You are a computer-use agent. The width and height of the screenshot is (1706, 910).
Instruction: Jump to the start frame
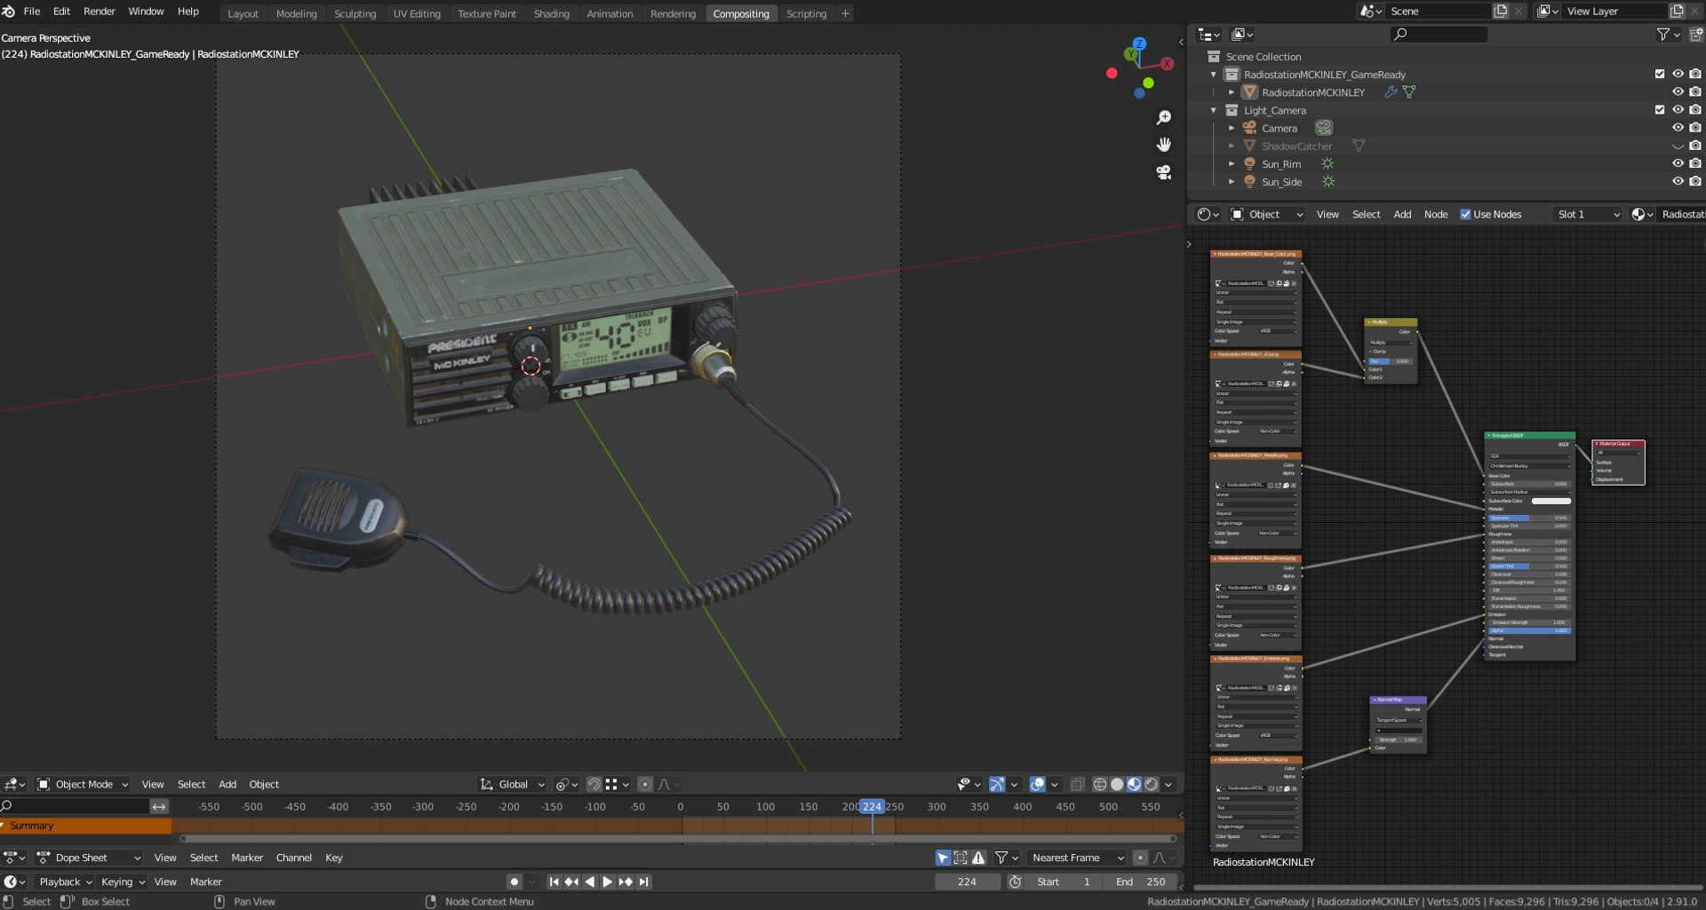click(554, 882)
